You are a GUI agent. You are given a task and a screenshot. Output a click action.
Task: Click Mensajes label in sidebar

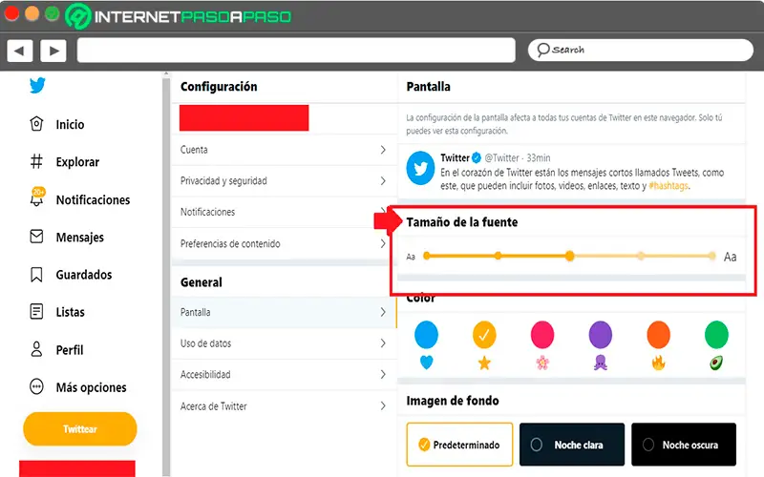(x=80, y=237)
